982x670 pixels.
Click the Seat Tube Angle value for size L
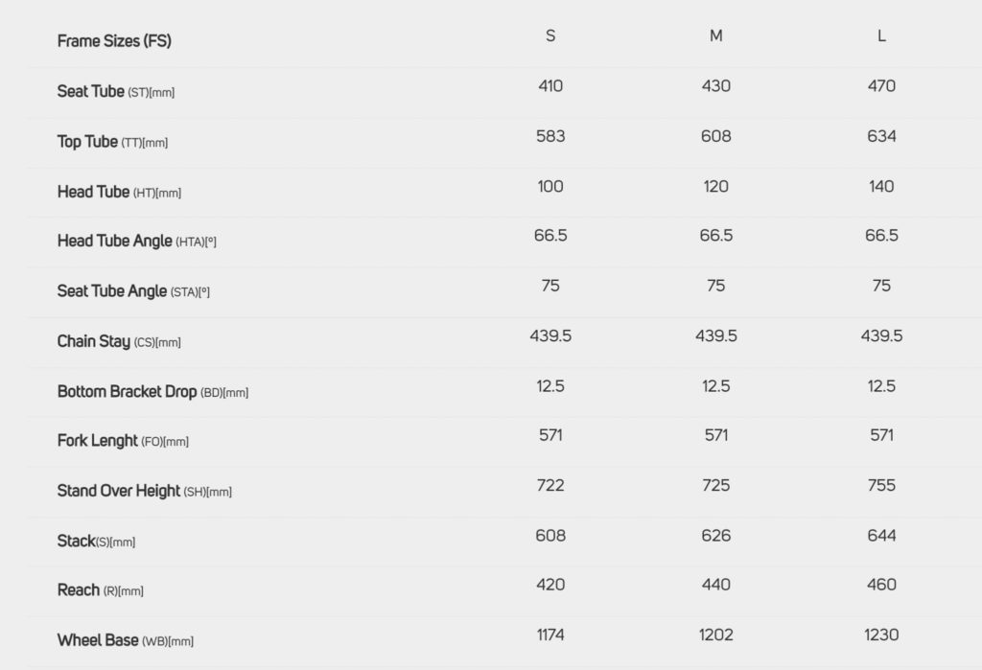click(881, 286)
